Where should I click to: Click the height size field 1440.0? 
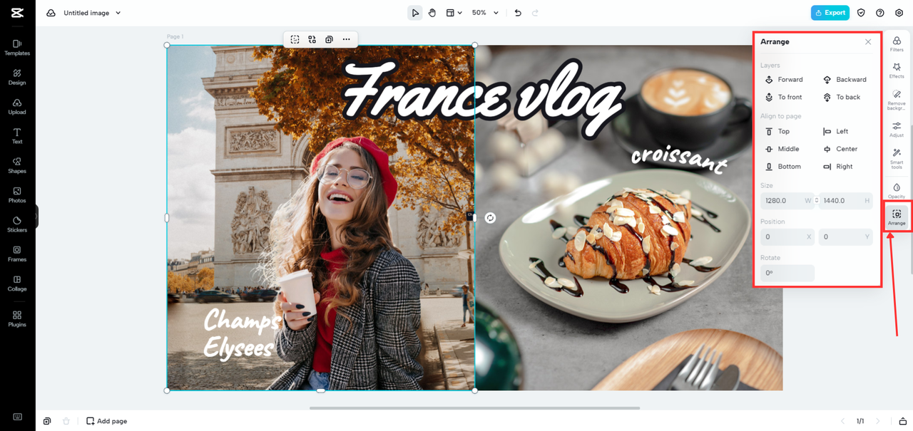coord(846,201)
